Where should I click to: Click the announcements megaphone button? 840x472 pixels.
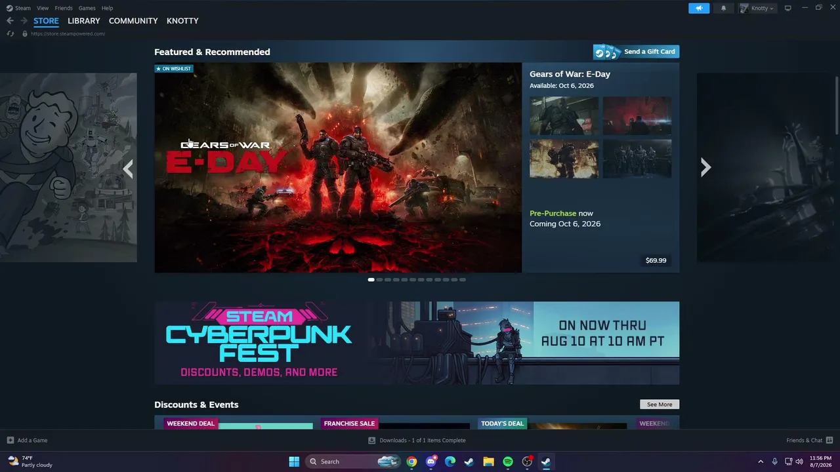(699, 8)
